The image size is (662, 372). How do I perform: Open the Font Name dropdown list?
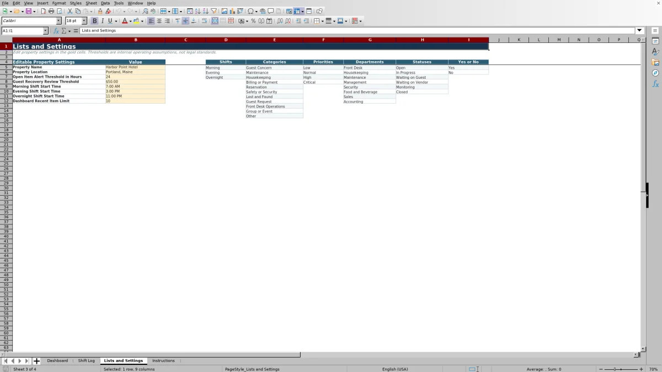click(x=58, y=21)
